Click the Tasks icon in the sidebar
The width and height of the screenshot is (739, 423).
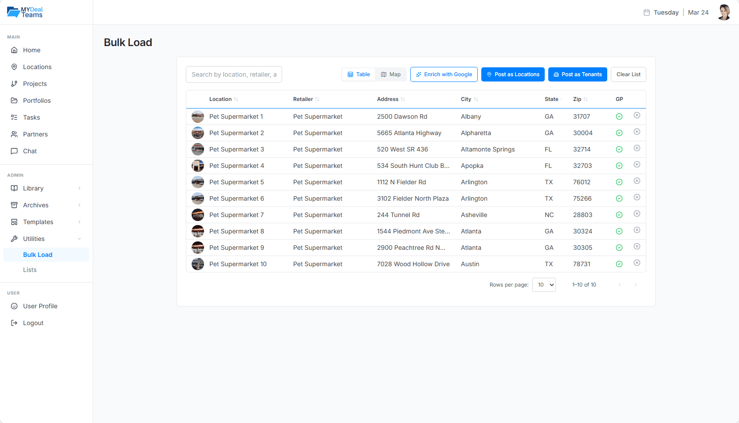coord(14,117)
